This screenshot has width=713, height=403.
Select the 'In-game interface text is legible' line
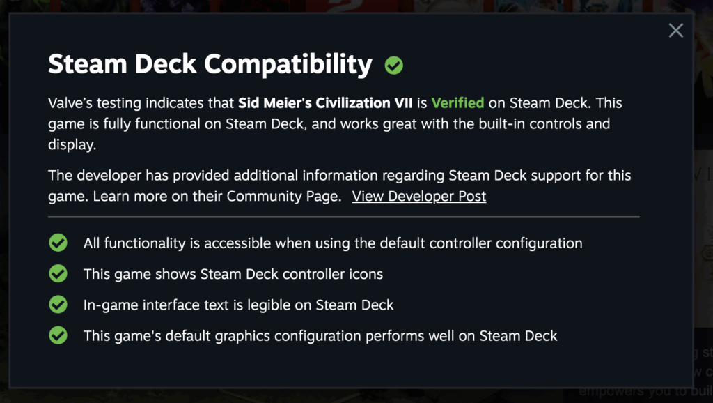(238, 305)
